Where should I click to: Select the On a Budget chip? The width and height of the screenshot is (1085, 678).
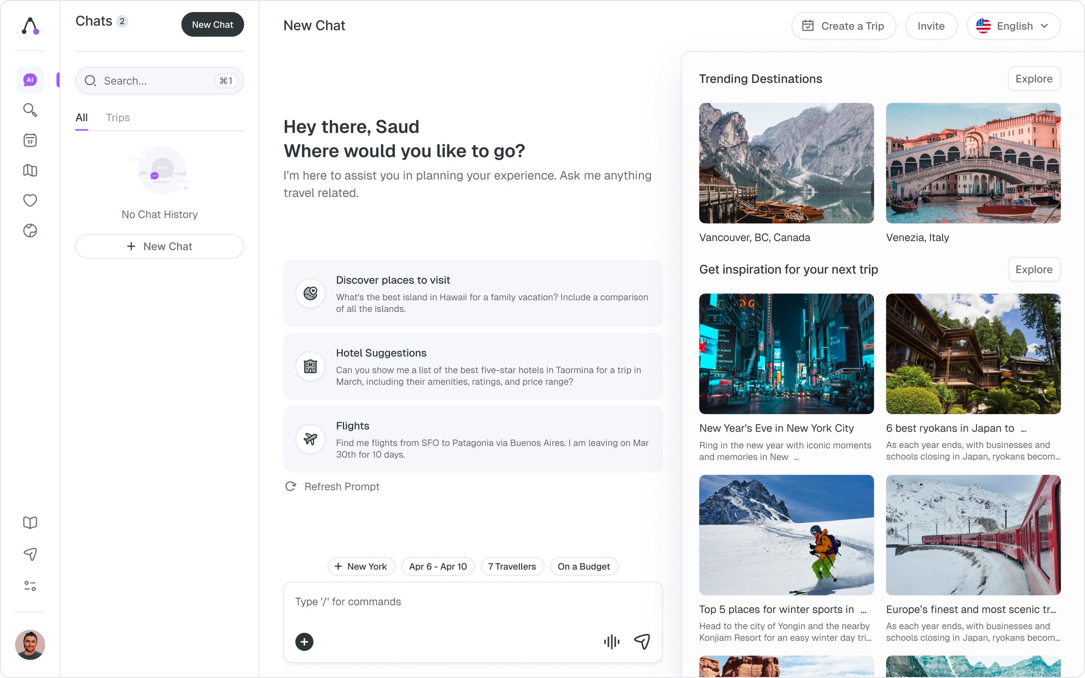pos(584,567)
